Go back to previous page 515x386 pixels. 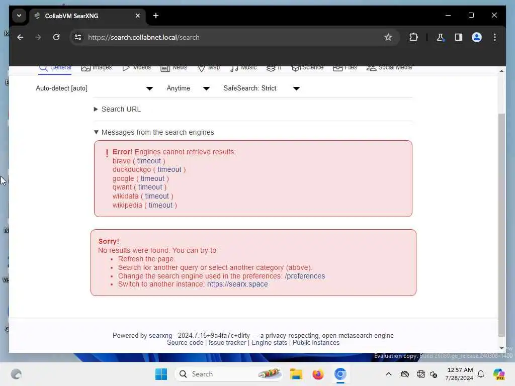click(20, 37)
